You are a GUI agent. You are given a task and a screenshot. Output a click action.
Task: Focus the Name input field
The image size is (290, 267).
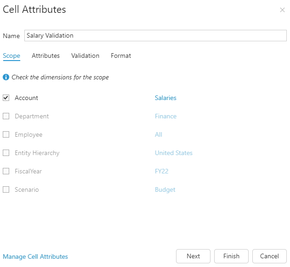click(155, 35)
